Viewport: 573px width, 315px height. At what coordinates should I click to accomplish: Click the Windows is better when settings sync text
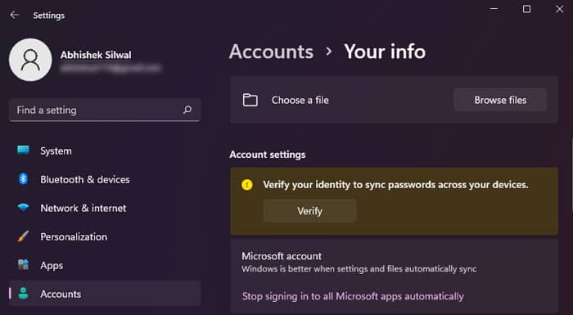pyautogui.click(x=359, y=269)
